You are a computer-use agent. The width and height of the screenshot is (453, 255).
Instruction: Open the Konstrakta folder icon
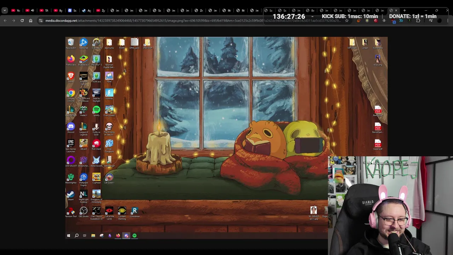378,44
